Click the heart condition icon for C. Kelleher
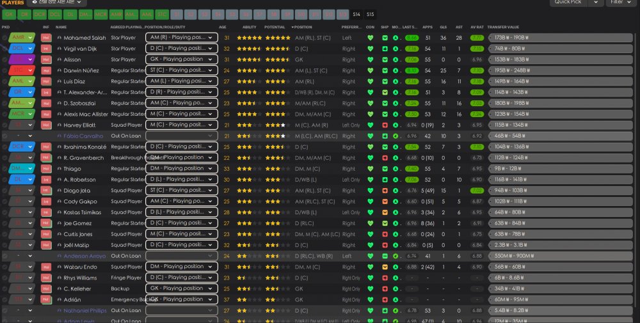The height and width of the screenshot is (323, 640). click(x=370, y=288)
